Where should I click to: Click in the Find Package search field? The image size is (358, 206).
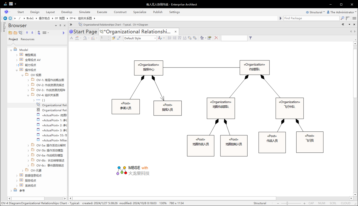(x=311, y=18)
